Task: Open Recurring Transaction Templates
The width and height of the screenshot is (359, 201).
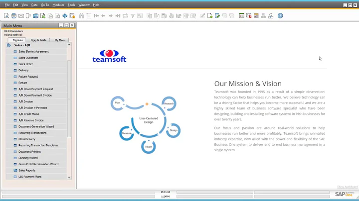Action: pyautogui.click(x=38, y=145)
